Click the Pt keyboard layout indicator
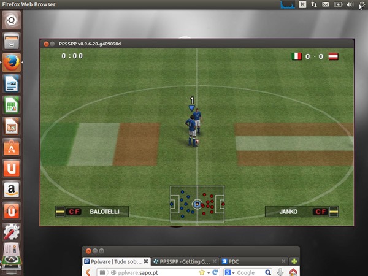 [x=302, y=4]
